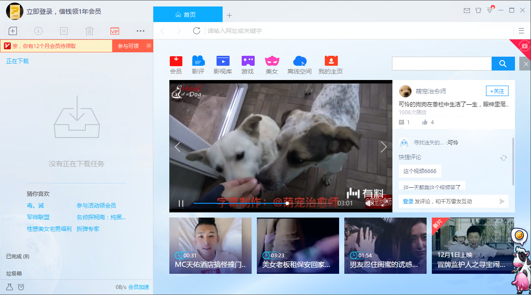
Task: Open the MC天佑酒店搞怪撞门 video thumbnail
Action: point(210,246)
